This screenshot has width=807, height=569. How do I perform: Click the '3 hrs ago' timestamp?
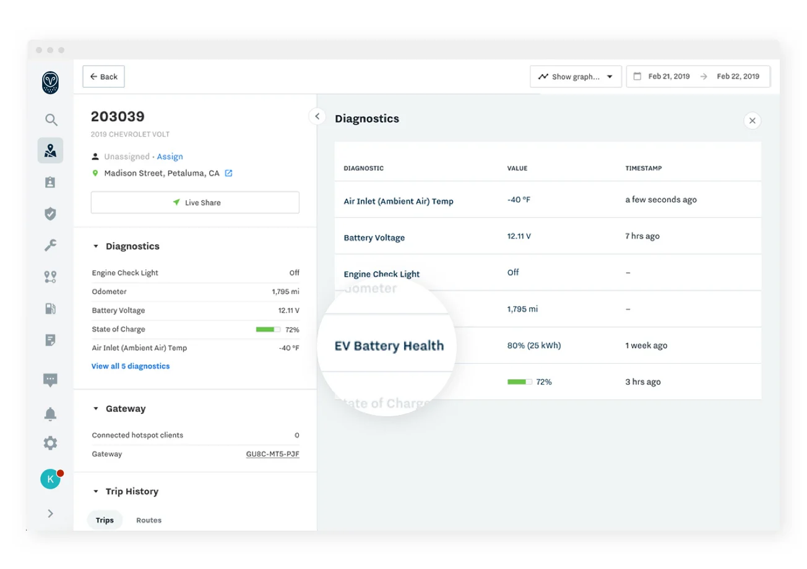point(643,382)
